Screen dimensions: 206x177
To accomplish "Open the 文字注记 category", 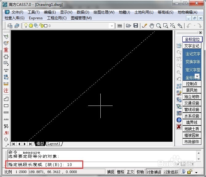I will pos(192,46).
